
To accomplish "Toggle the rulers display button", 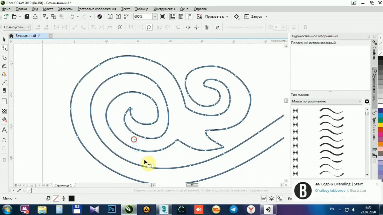I will coord(173,17).
